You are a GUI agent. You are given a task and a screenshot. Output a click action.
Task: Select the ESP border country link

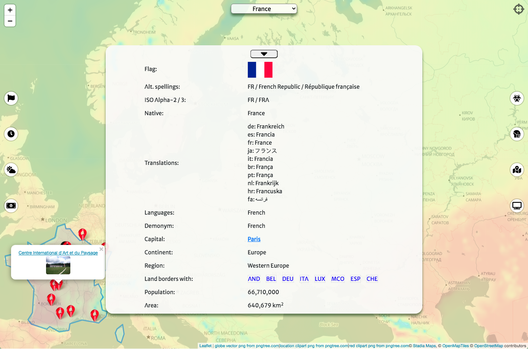pyautogui.click(x=355, y=279)
